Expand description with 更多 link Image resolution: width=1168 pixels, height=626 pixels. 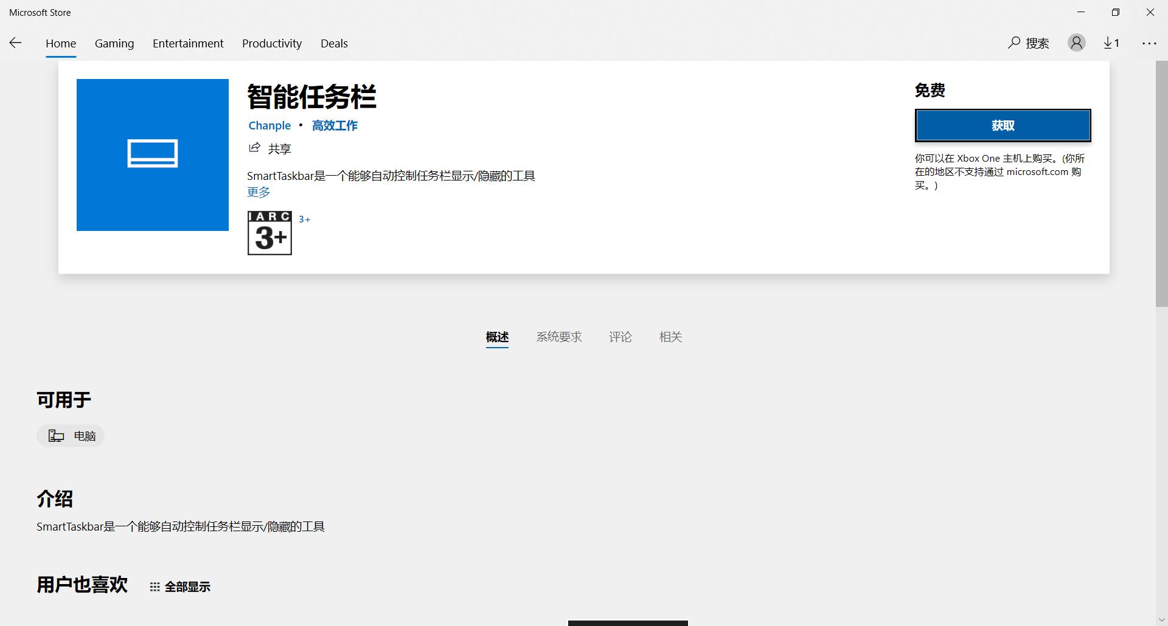(257, 191)
